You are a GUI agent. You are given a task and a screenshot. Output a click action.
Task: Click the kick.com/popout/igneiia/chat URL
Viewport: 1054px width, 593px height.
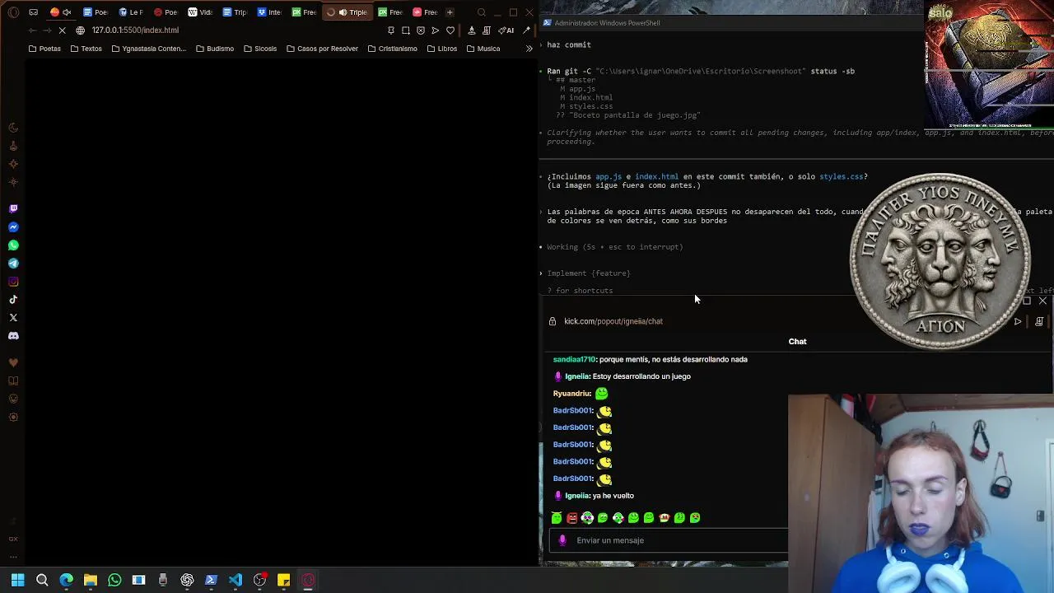613,321
